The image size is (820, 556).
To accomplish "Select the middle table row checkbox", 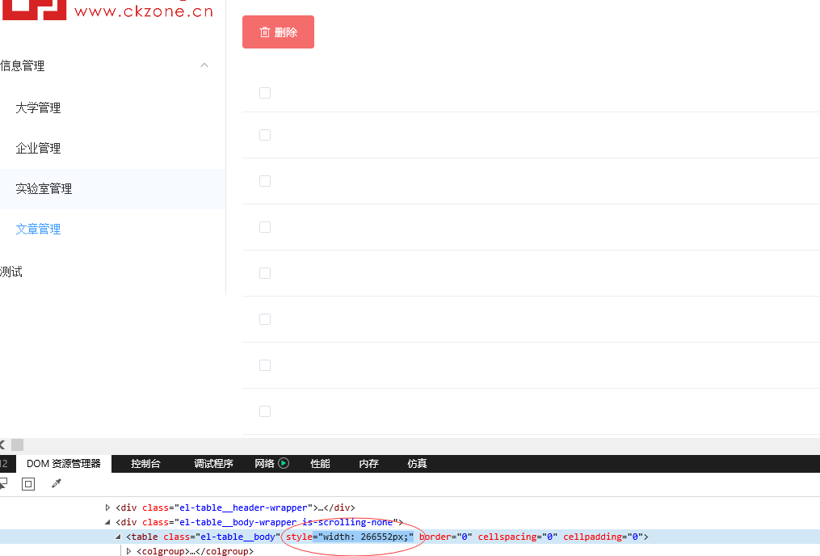I will [264, 273].
